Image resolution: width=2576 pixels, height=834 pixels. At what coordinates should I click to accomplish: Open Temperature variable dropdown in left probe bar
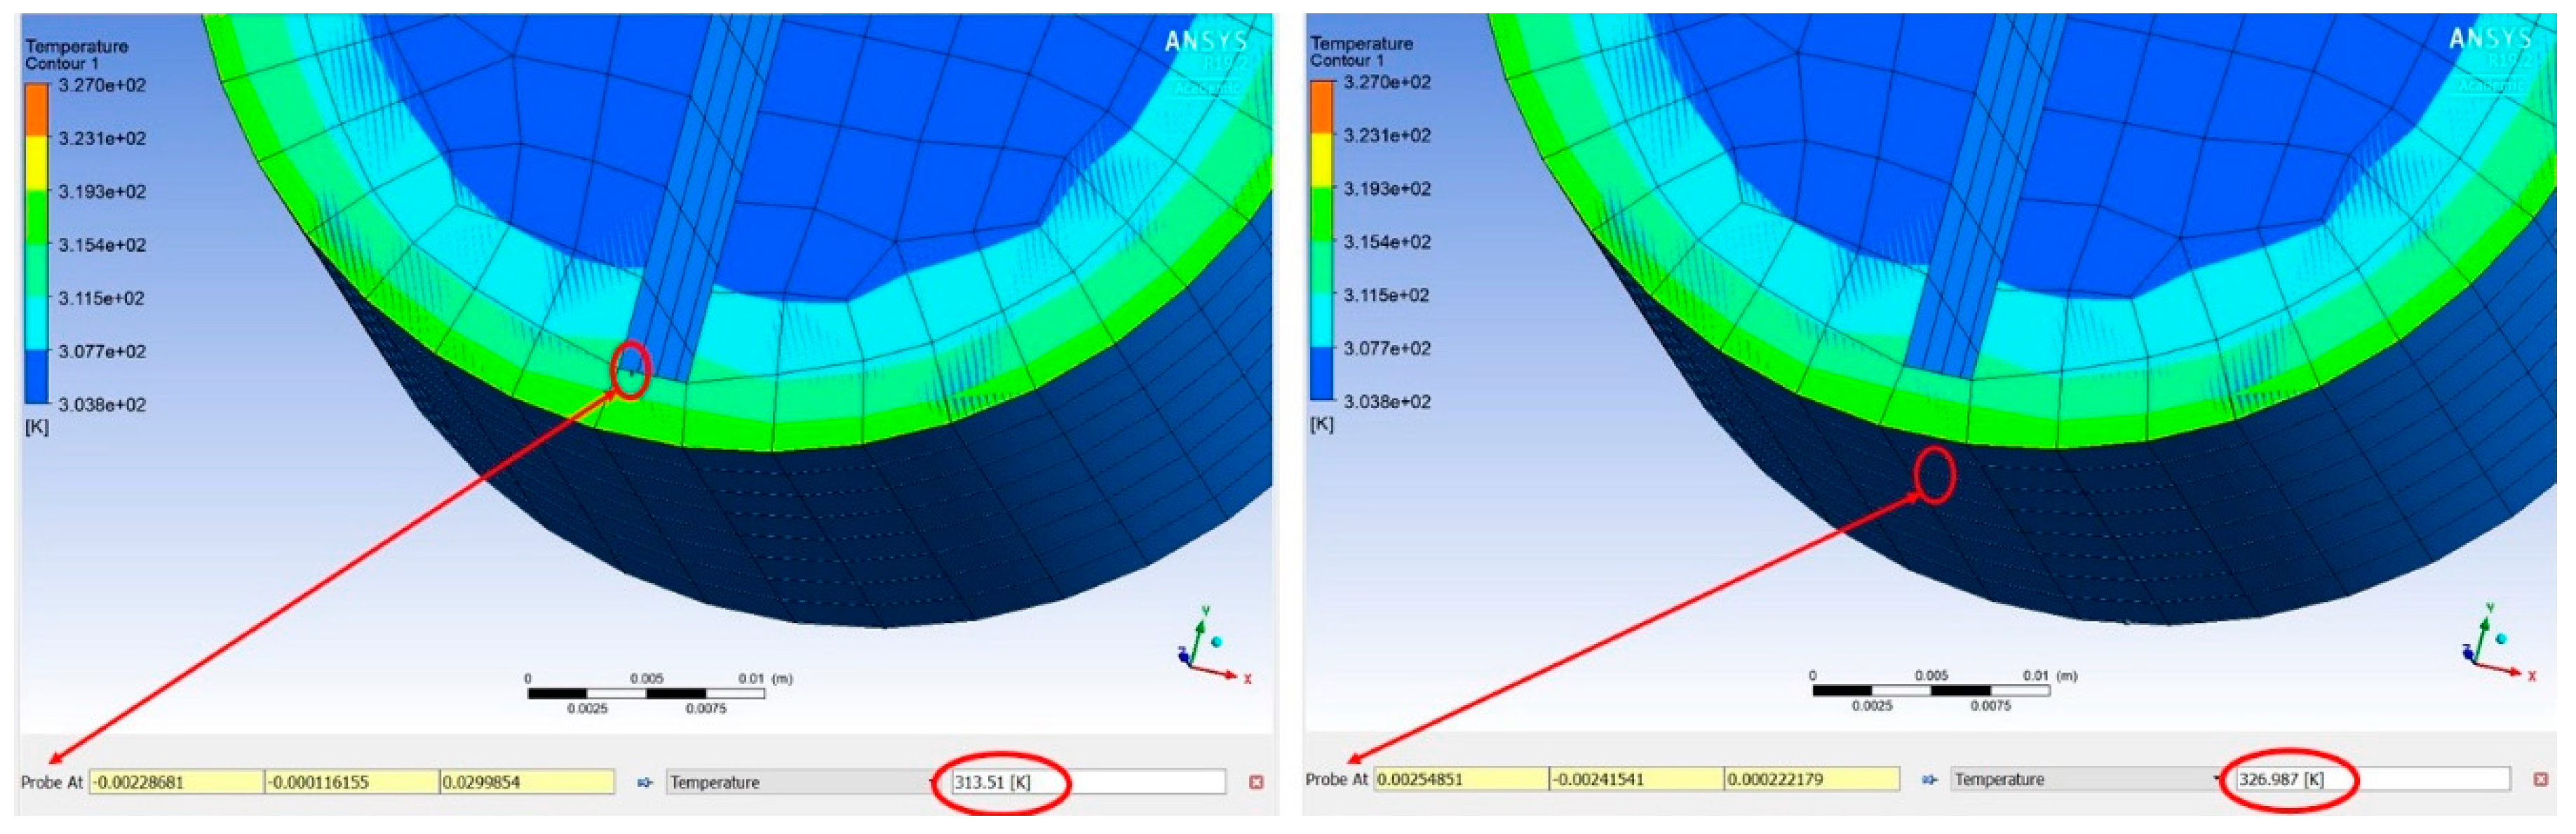[x=800, y=782]
